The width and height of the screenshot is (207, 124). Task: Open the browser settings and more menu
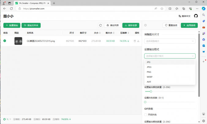click(x=197, y=9)
